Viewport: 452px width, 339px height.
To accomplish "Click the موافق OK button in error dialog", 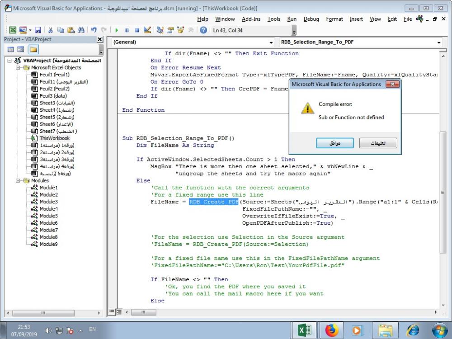I will click(334, 143).
